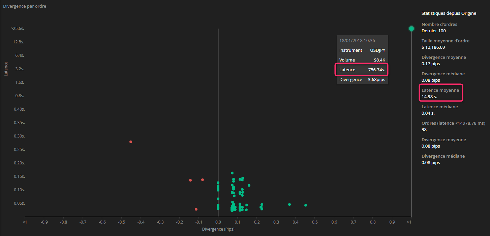Click the '0.04 s.' median latency value
The width and height of the screenshot is (490, 236).
click(428, 113)
